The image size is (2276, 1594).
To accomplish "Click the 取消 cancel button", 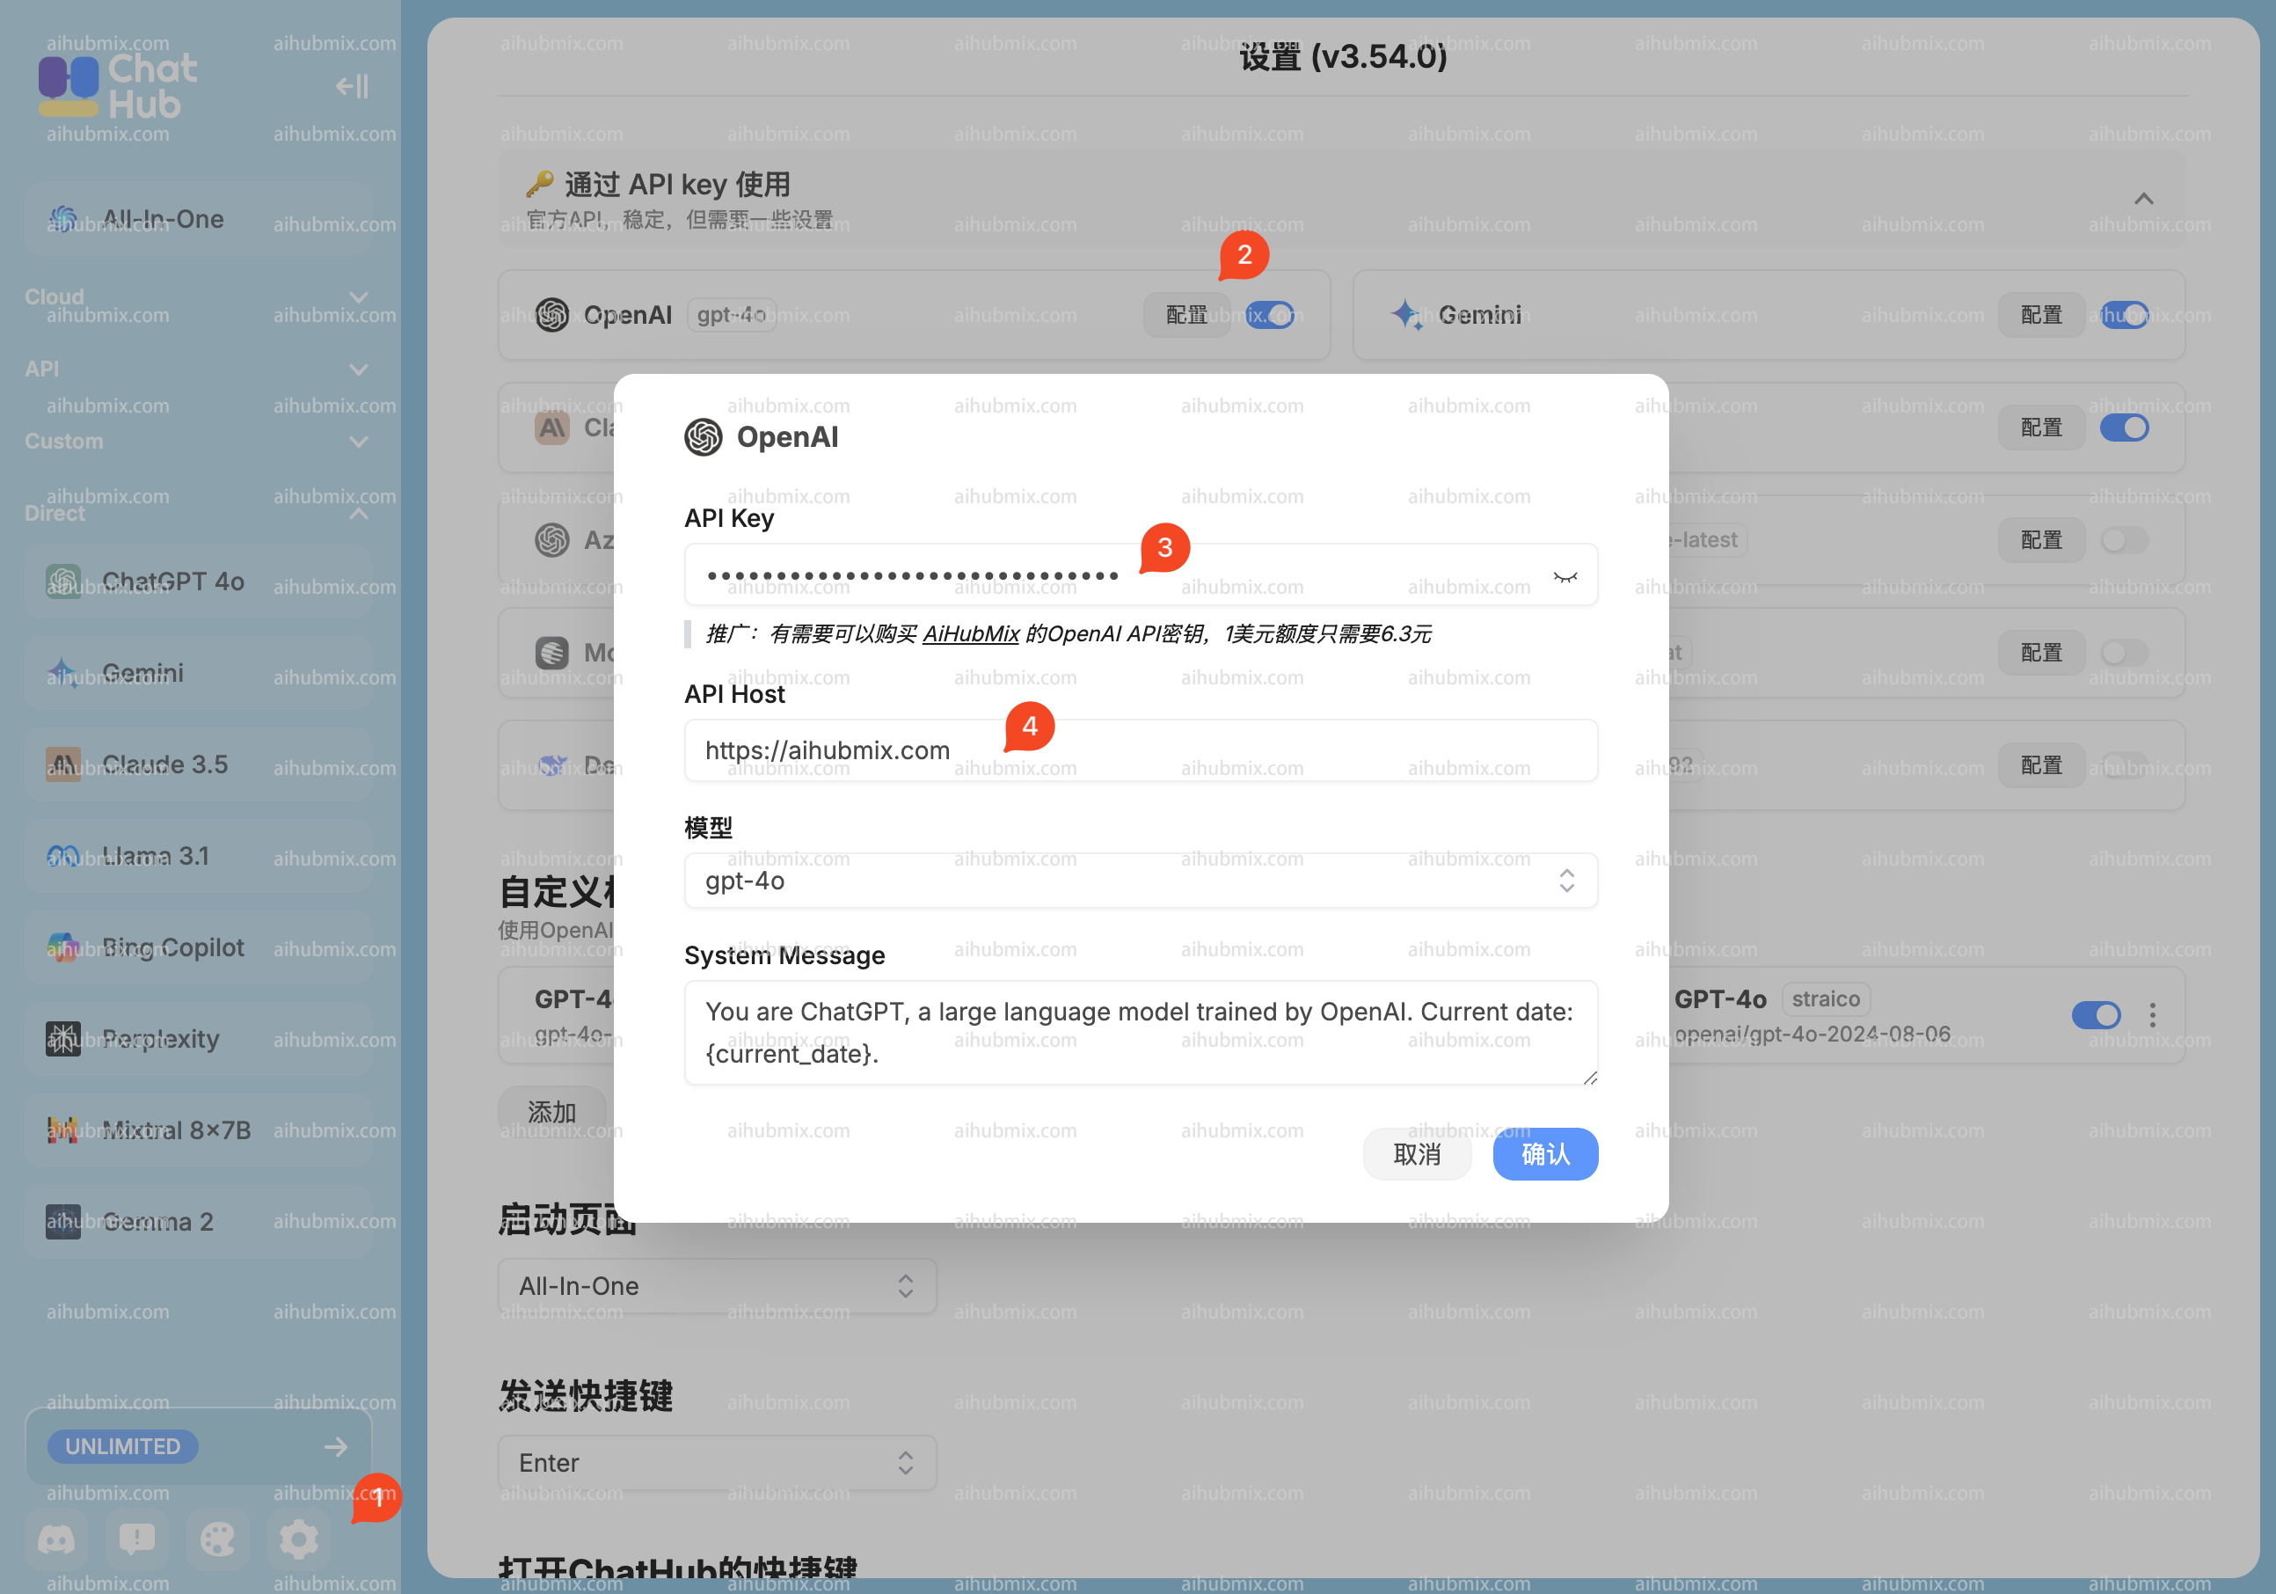I will 1417,1154.
